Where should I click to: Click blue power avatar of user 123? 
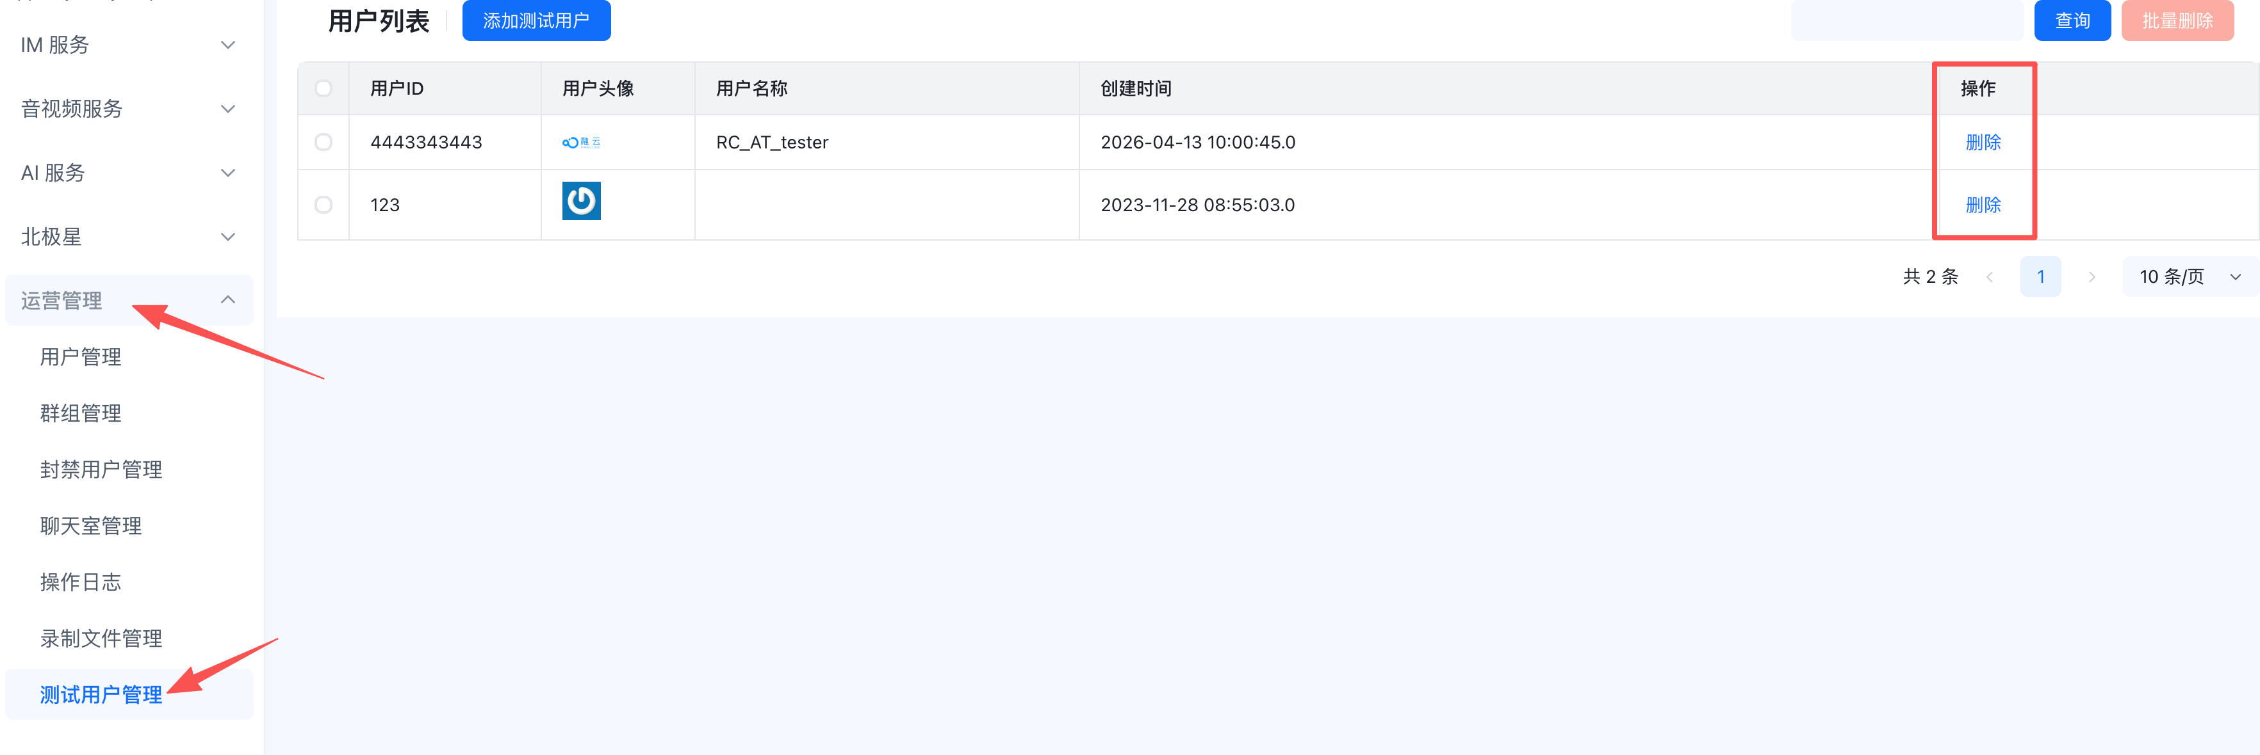point(582,200)
